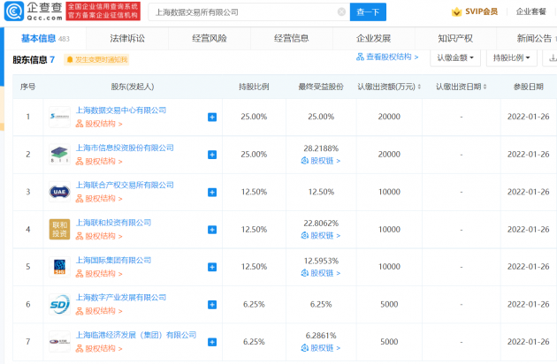Expand plus icon for 上海数据交易中心有限公司
Viewport: 557px width, 364px height.
tap(212, 118)
